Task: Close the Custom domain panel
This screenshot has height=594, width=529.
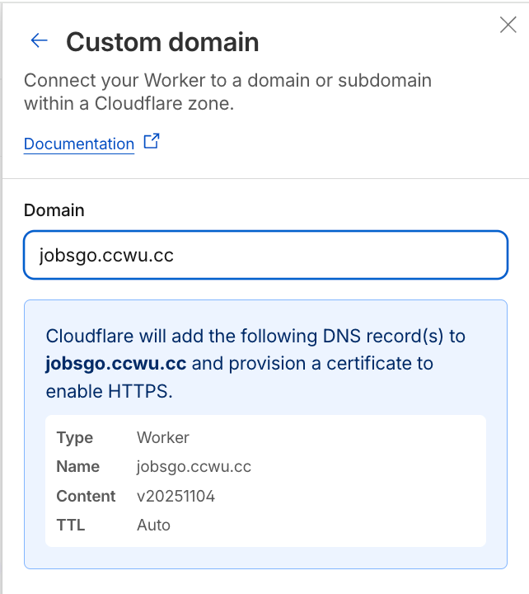Action: pos(508,25)
